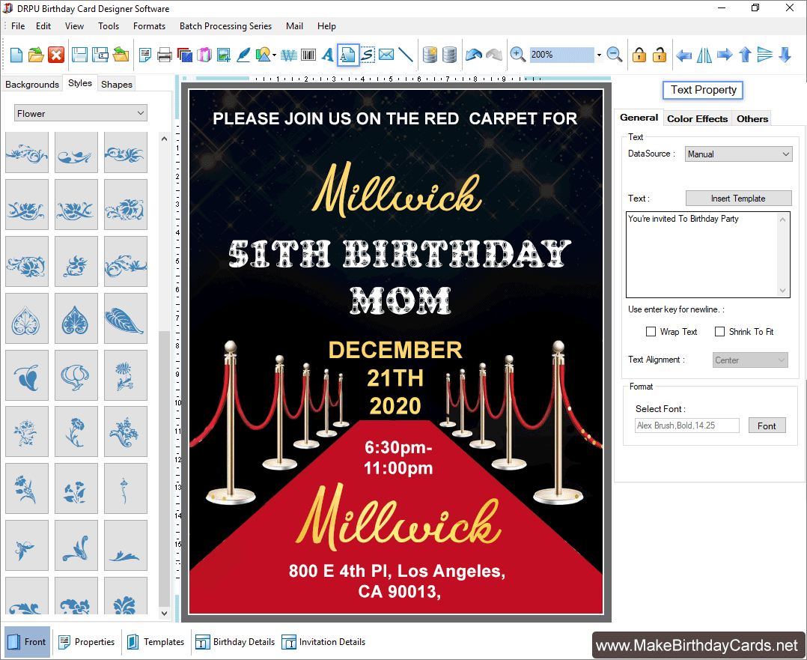Click the envelope mail icon in toolbar

(x=386, y=55)
